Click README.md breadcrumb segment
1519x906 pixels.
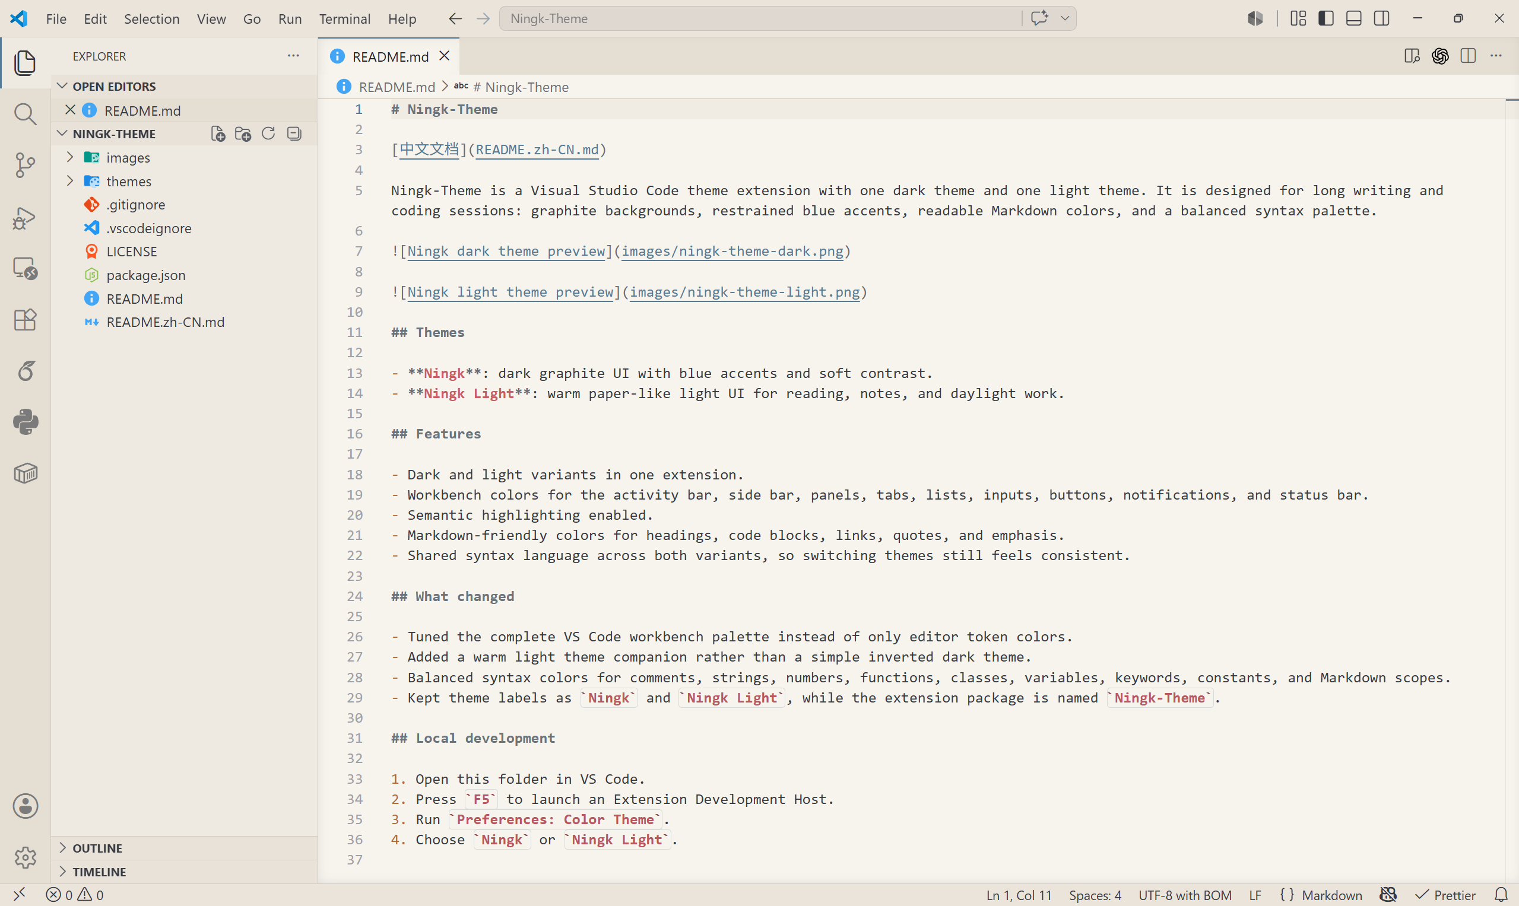(397, 87)
